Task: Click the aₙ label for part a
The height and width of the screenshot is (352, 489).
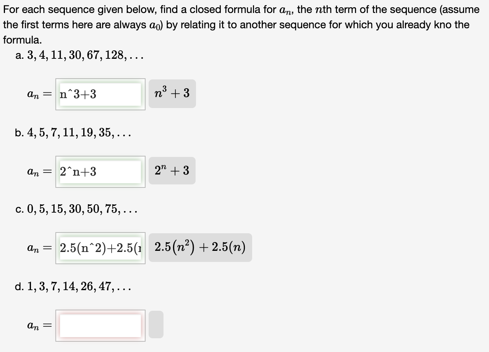Action: pos(37,94)
